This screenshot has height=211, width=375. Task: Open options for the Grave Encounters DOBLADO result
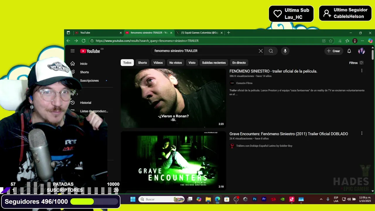pos(362,133)
